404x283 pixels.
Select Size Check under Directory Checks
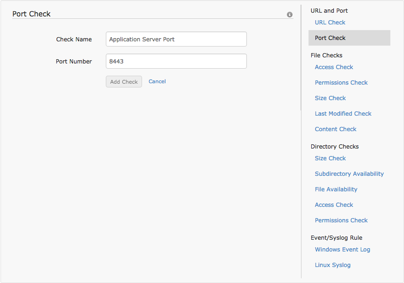pos(330,158)
